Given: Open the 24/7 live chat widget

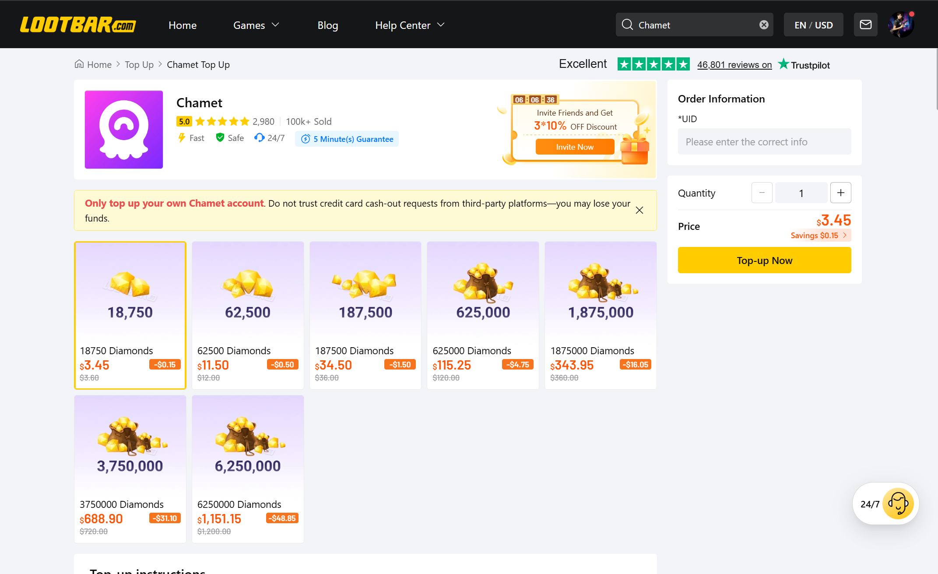Looking at the screenshot, I should click(886, 504).
